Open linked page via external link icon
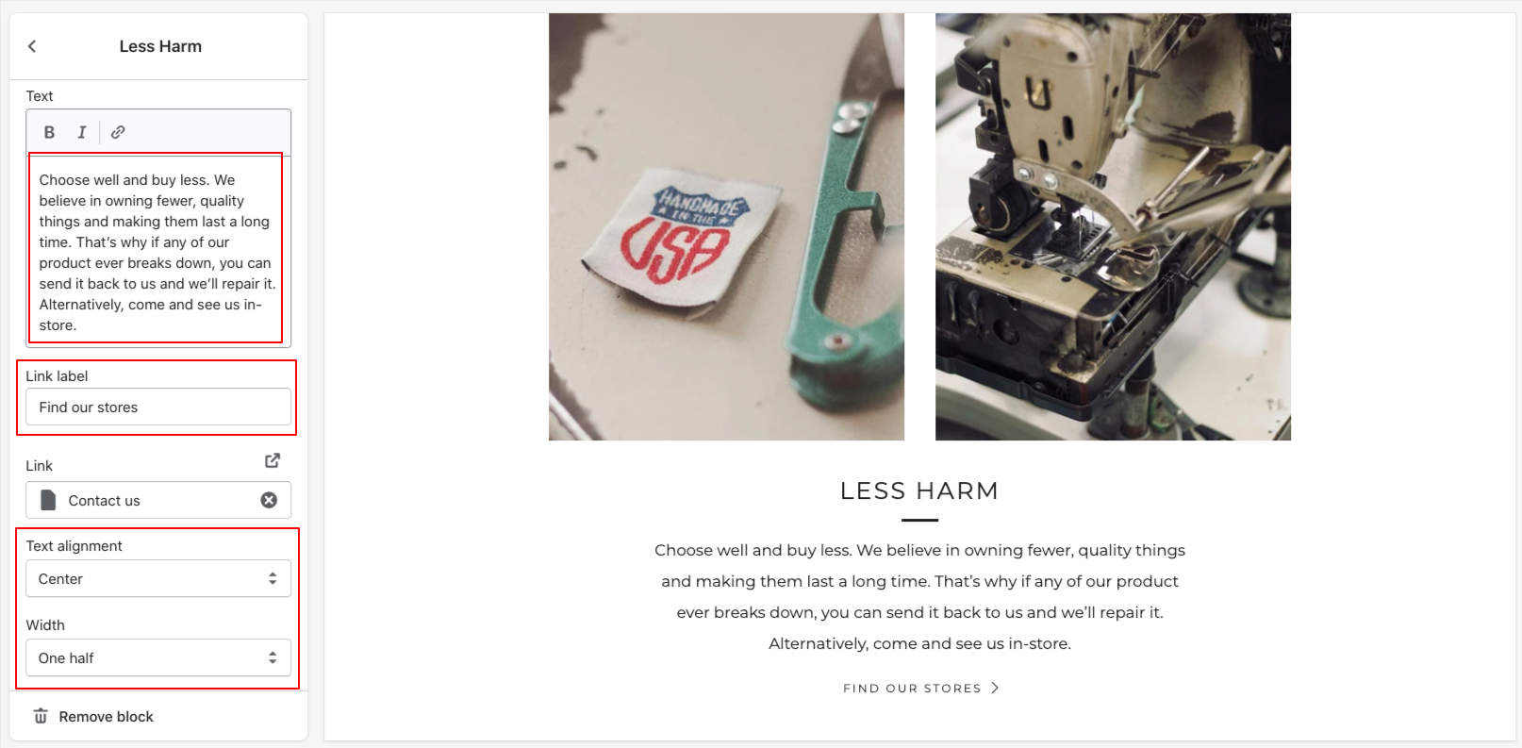Viewport: 1522px width, 748px height. coord(273,460)
